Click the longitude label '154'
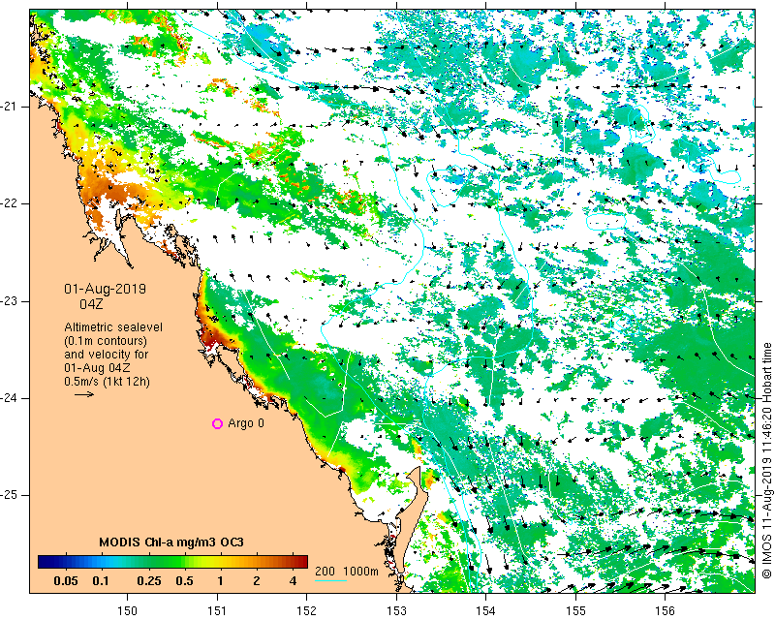The width and height of the screenshot is (775, 620). 486,610
